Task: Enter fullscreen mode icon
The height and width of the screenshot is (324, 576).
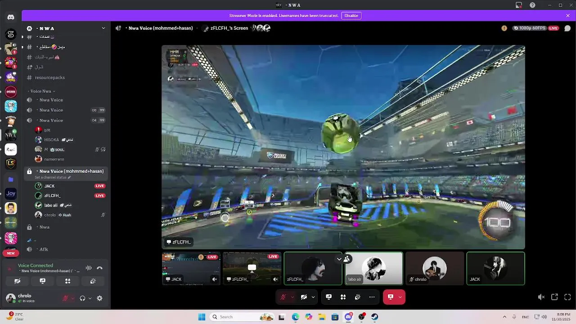Action: pyautogui.click(x=567, y=297)
